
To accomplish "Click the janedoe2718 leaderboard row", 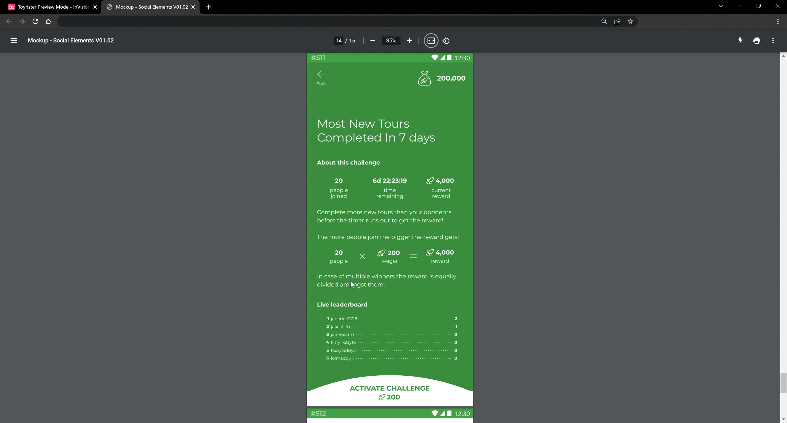I will click(392, 318).
